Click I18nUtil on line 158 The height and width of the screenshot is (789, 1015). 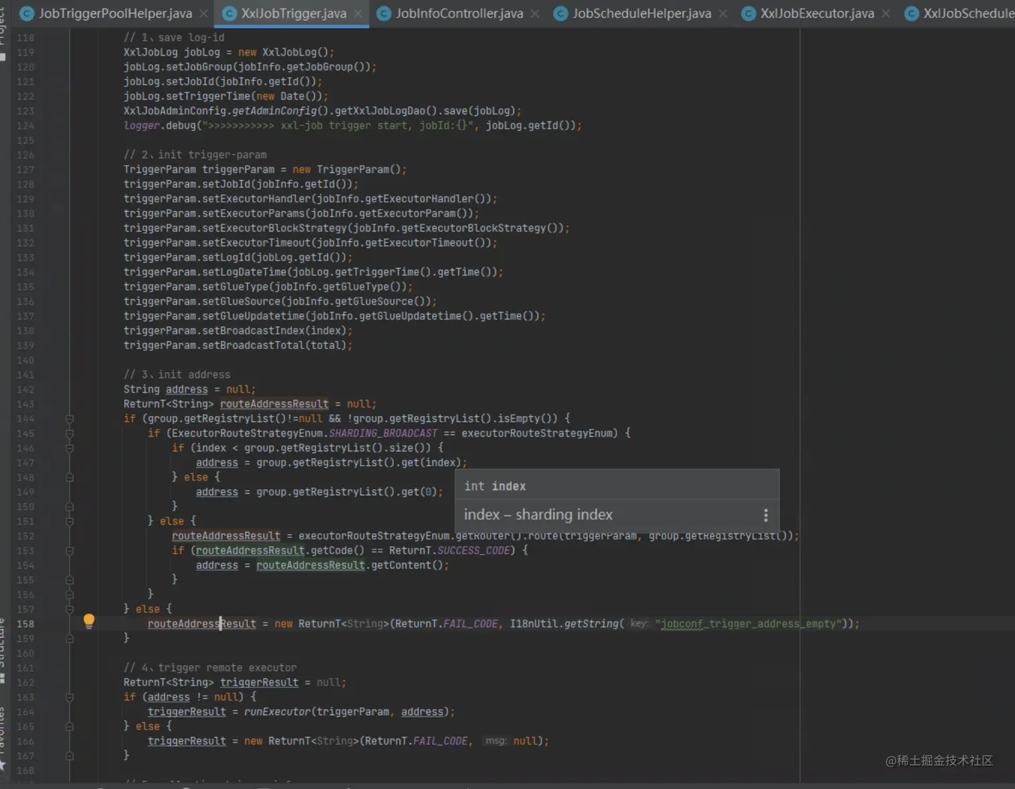(534, 624)
